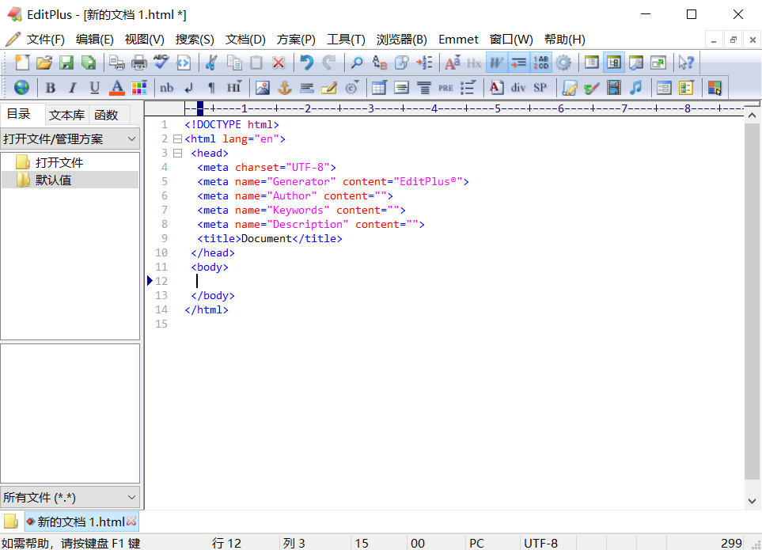The width and height of the screenshot is (762, 550).
Task: Insert video tag with film icon
Action: coord(614,88)
